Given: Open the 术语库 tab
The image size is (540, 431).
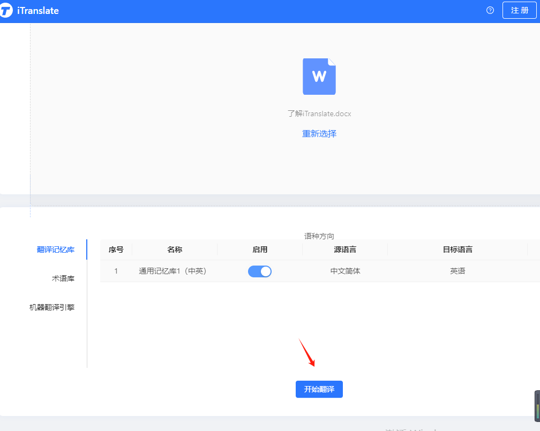Looking at the screenshot, I should tap(63, 278).
